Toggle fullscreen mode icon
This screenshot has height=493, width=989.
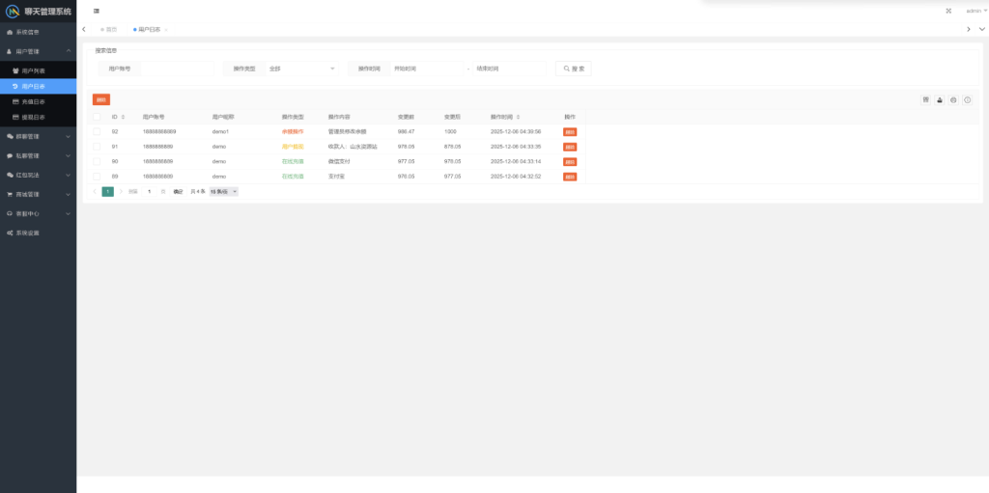[x=948, y=11]
